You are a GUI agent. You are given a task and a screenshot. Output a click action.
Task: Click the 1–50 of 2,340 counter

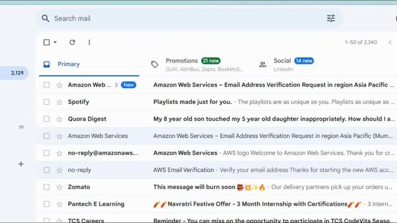(361, 42)
